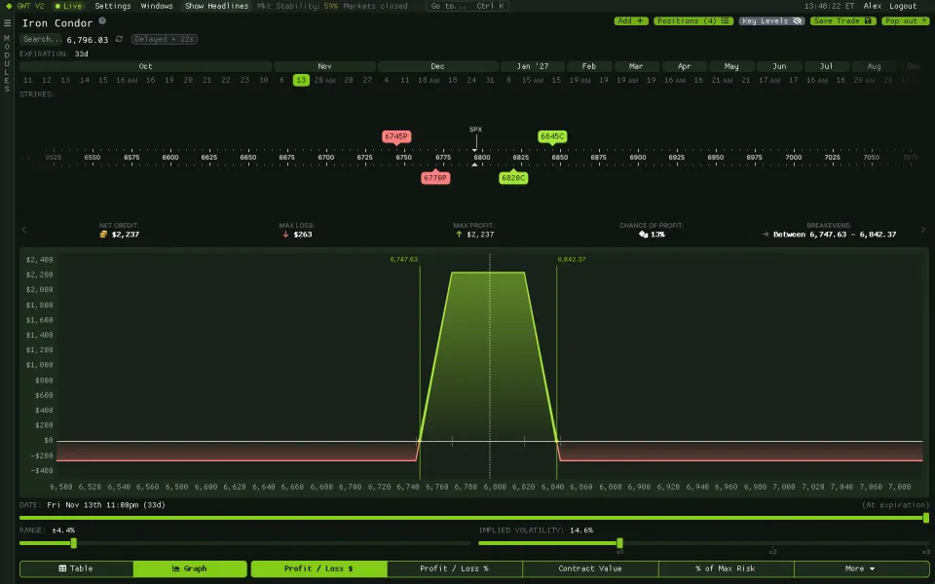Open the Alex user profile
The width and height of the screenshot is (935, 584).
tap(873, 6)
